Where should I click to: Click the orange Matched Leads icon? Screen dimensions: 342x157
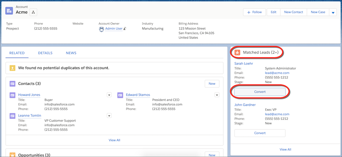click(x=237, y=52)
